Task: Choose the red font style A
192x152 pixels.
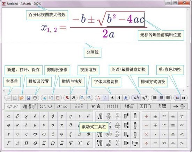Action: [98, 98]
